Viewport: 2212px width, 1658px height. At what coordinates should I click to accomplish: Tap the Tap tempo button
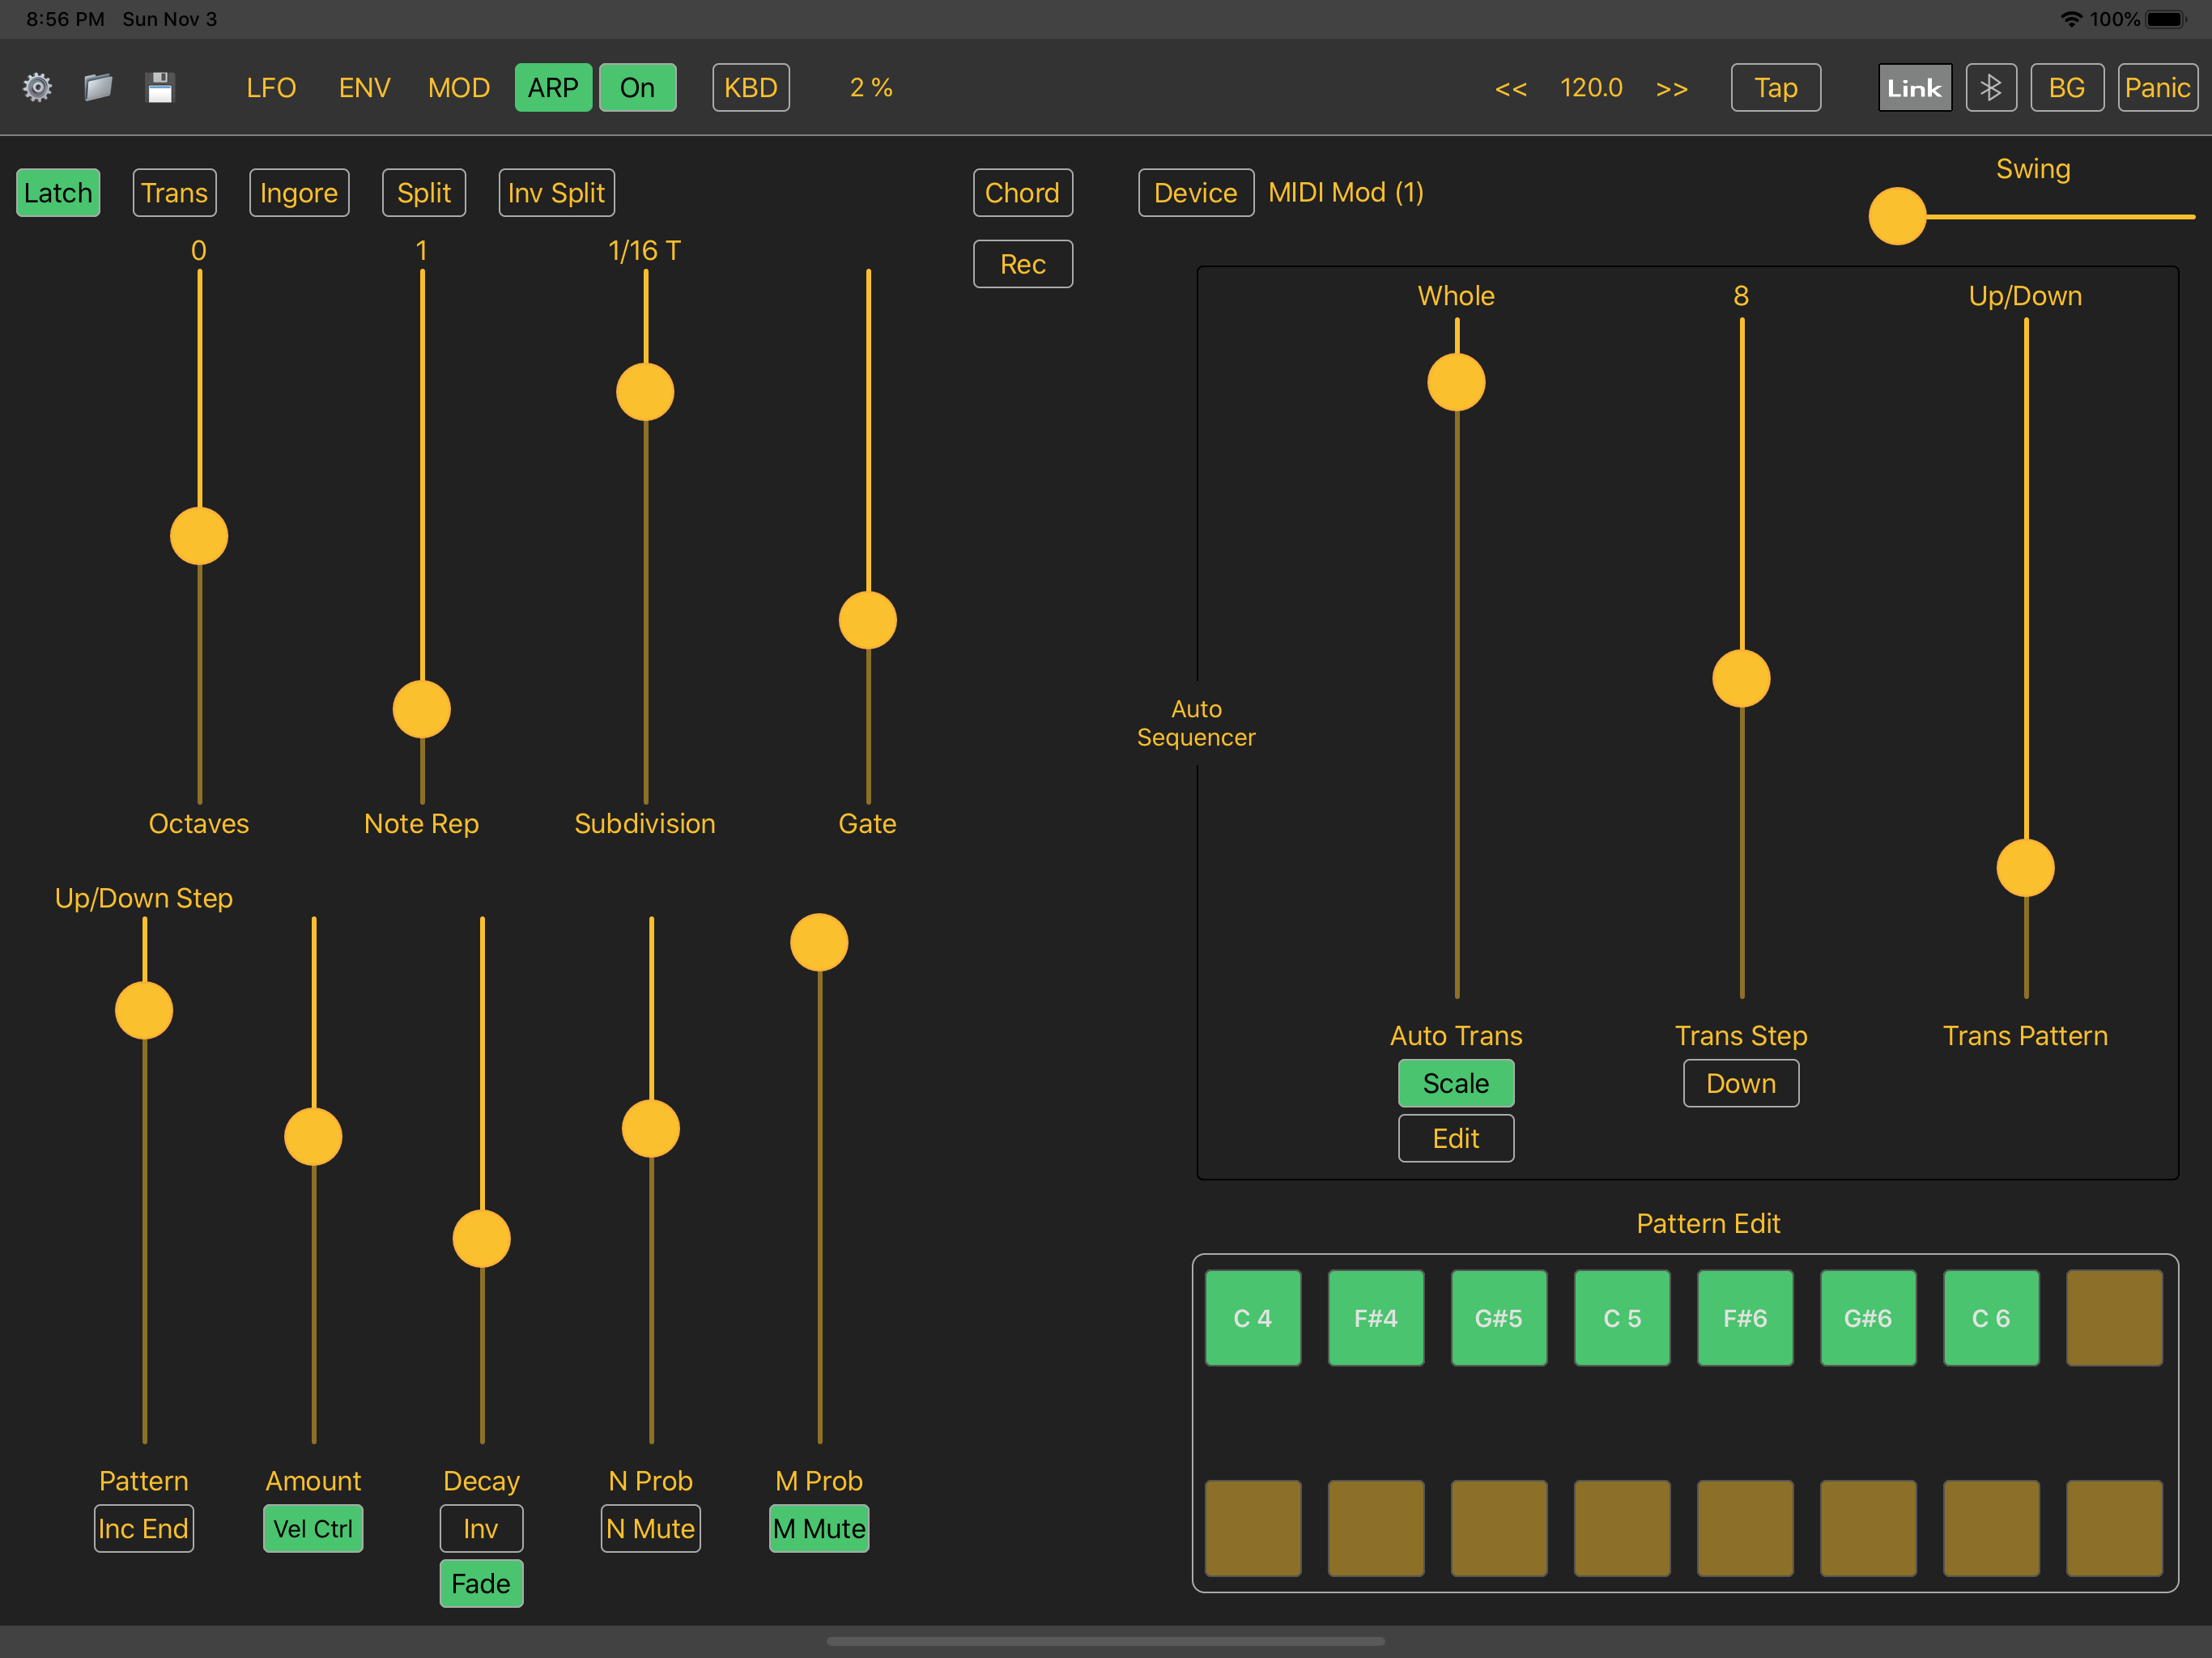[1775, 88]
